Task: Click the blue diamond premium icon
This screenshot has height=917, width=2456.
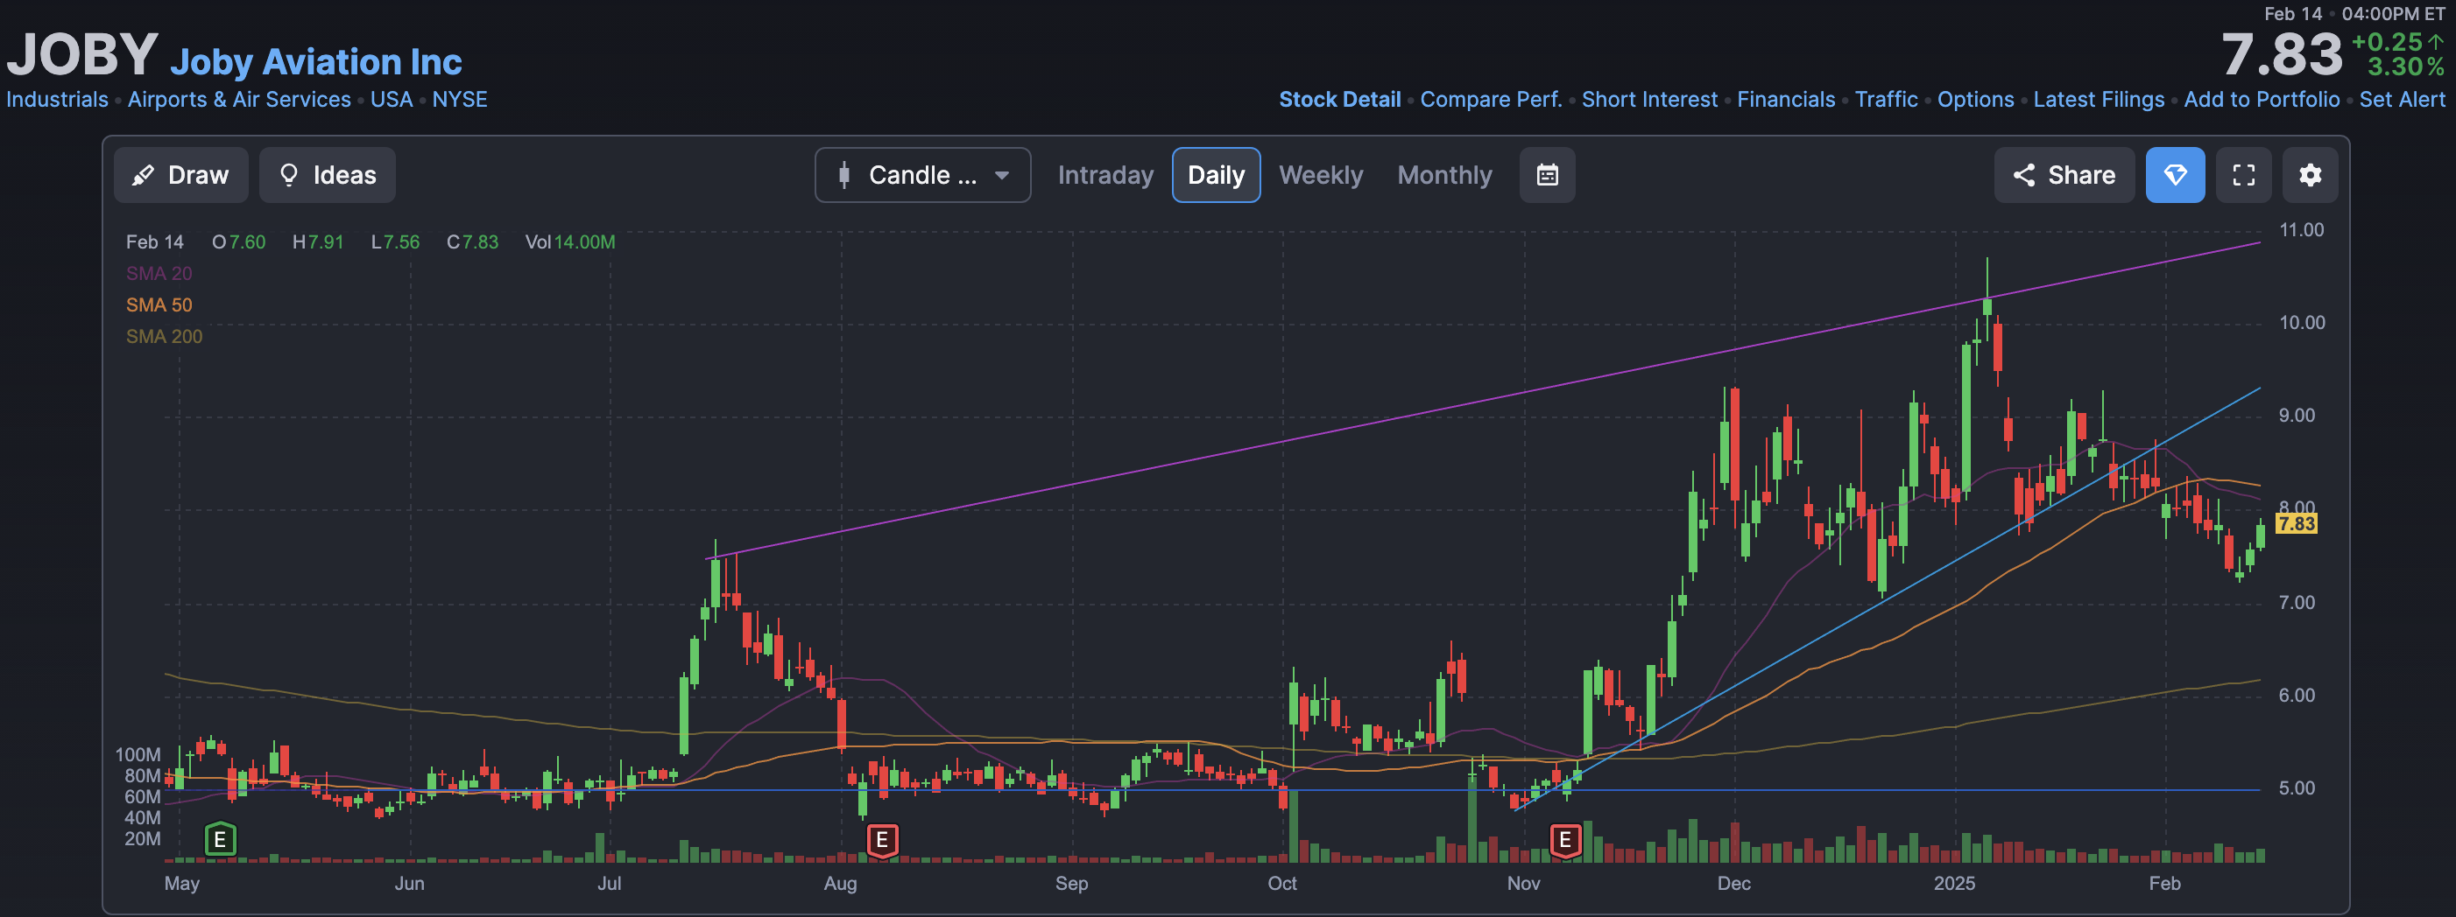Action: [2175, 175]
